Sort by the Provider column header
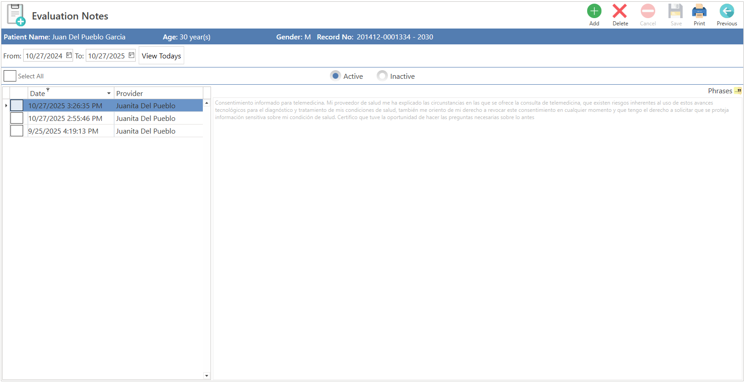The image size is (746, 384). [158, 93]
